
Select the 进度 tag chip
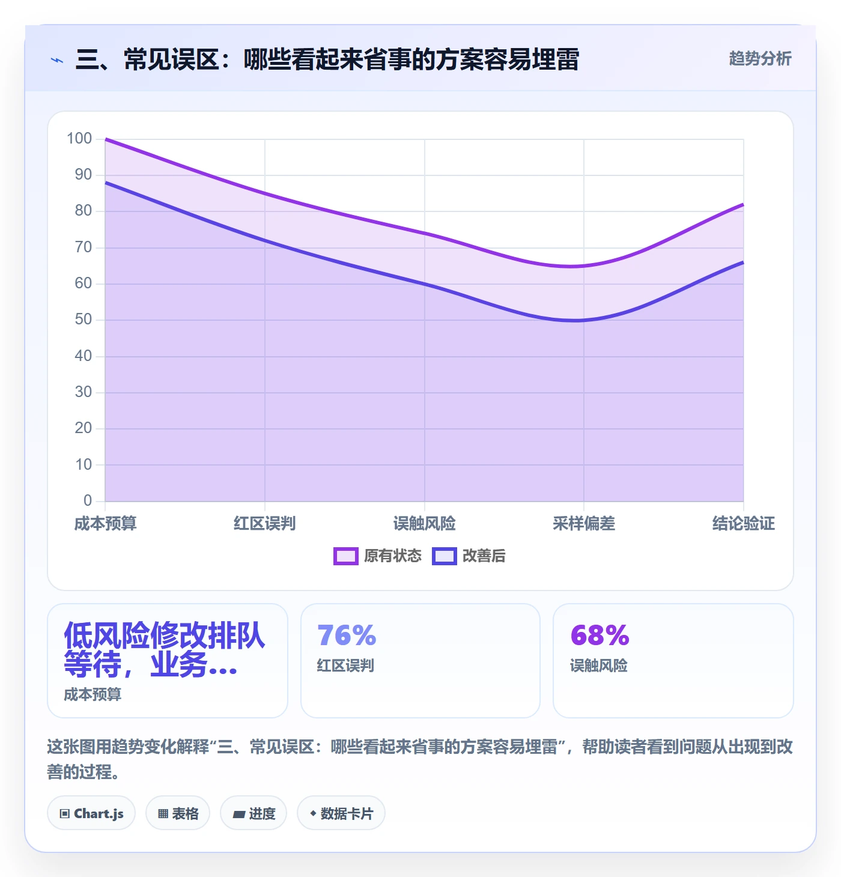(x=254, y=813)
